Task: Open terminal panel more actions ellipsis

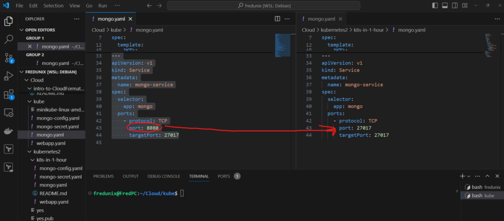Action: [477, 176]
